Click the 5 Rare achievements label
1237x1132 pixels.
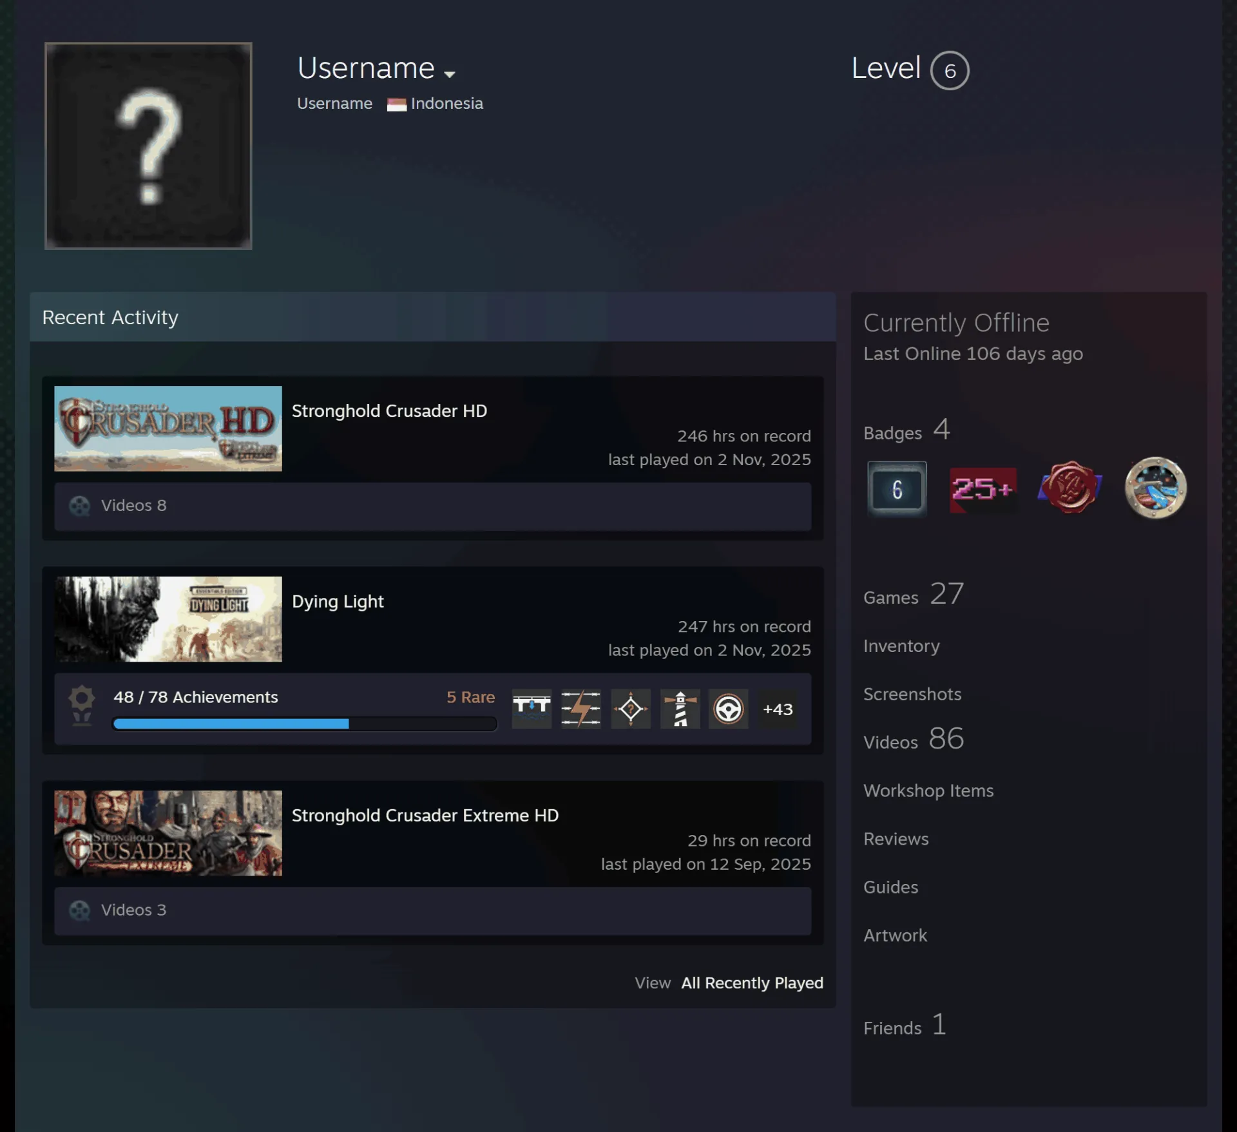tap(470, 697)
